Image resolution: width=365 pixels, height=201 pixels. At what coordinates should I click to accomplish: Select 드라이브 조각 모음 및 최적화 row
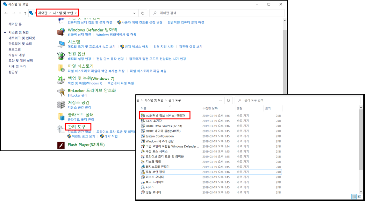(x=211, y=157)
